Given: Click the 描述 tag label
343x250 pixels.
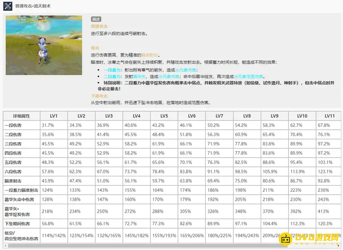Looking at the screenshot, I should [x=96, y=19].
